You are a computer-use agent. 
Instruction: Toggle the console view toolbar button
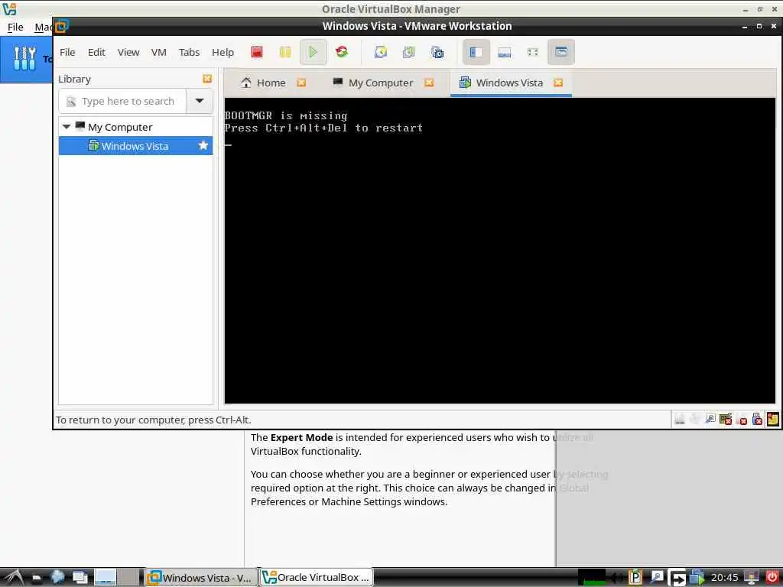coord(560,52)
